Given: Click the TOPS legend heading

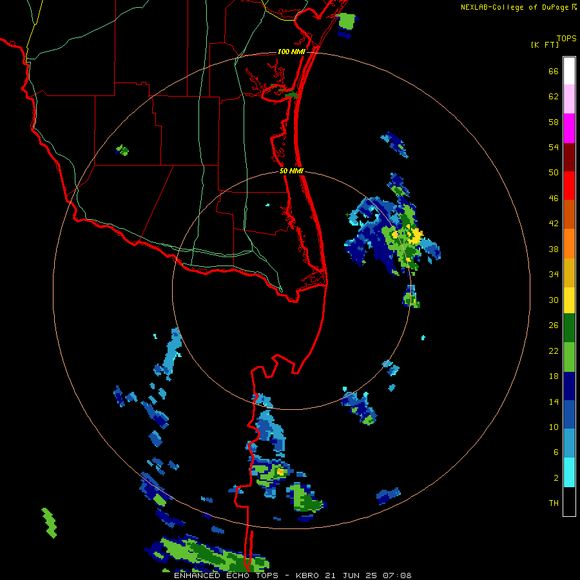Looking at the screenshot, I should click(x=566, y=39).
